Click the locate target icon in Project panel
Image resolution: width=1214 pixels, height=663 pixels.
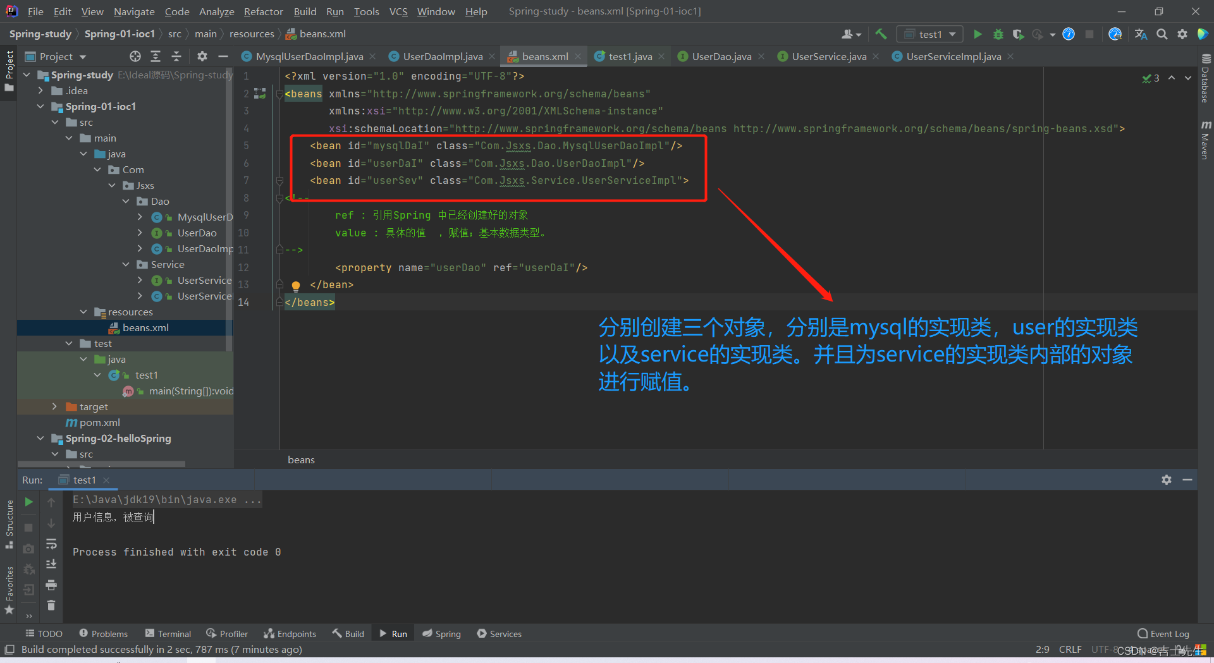pos(135,56)
